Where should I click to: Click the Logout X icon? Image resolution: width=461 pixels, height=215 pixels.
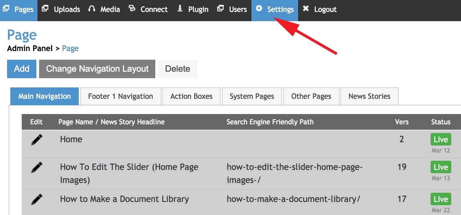click(x=306, y=9)
